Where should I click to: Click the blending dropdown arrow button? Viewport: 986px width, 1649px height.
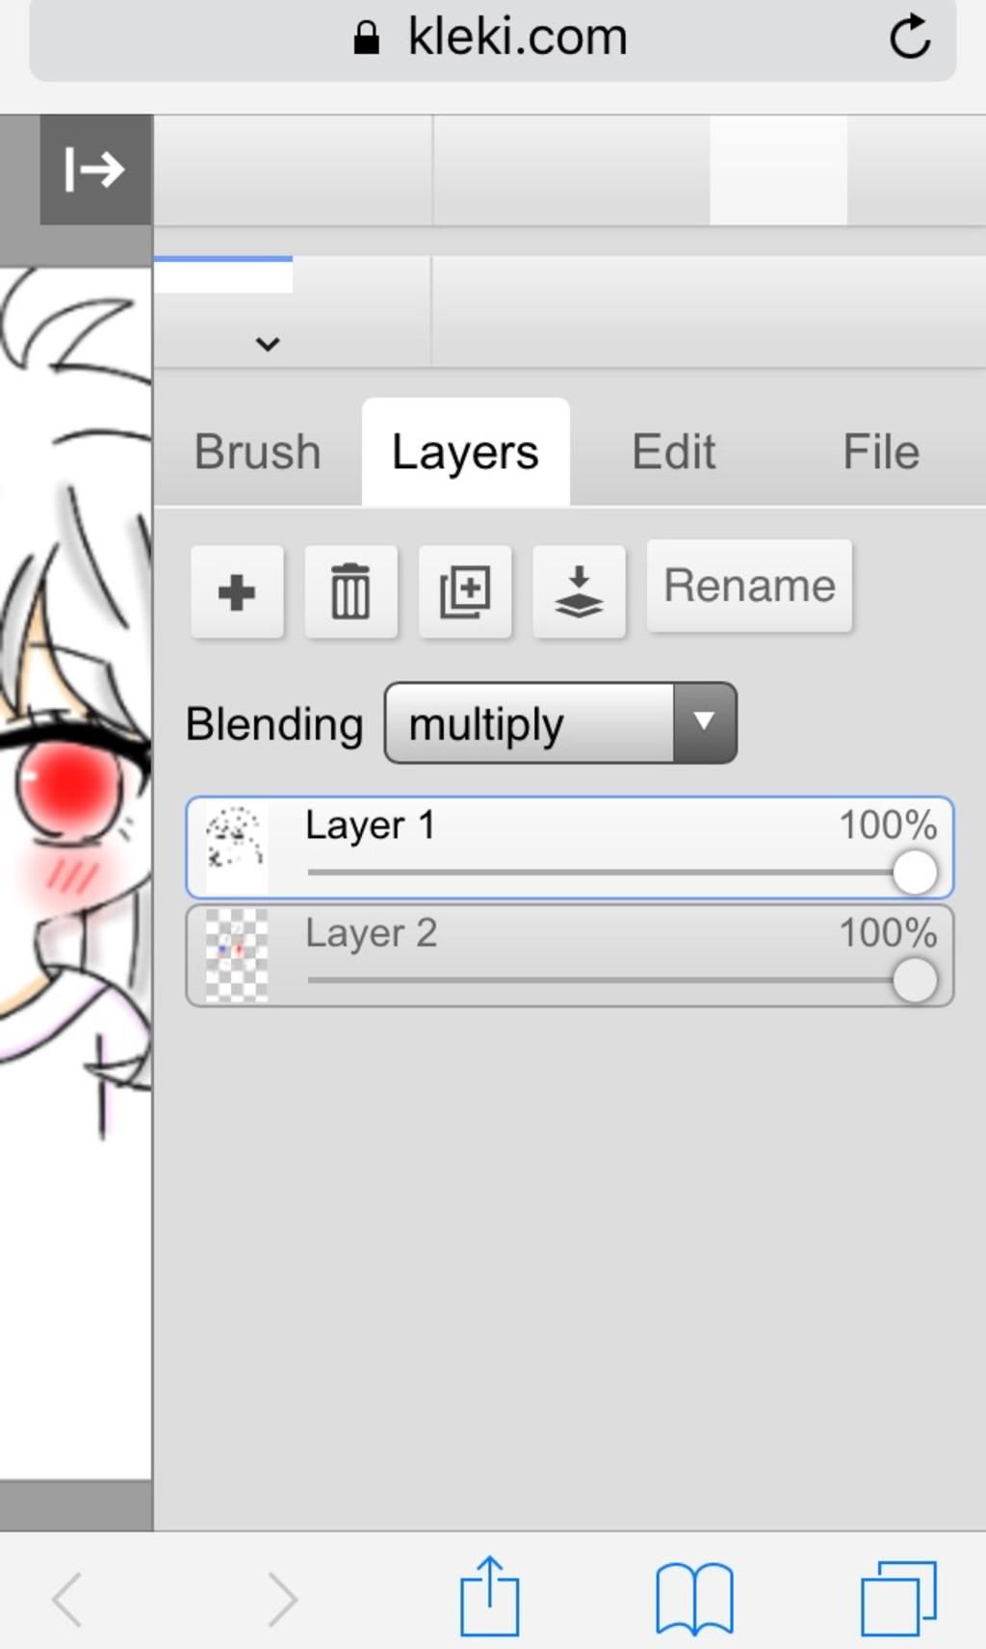click(x=705, y=723)
